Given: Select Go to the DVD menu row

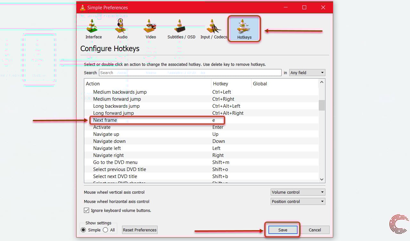Looking at the screenshot, I should (x=201, y=162).
